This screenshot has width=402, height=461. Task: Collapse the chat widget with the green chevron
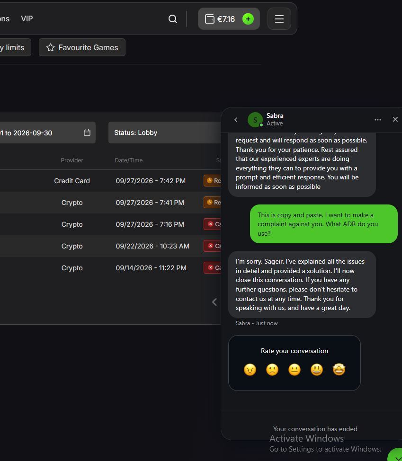[x=396, y=456]
